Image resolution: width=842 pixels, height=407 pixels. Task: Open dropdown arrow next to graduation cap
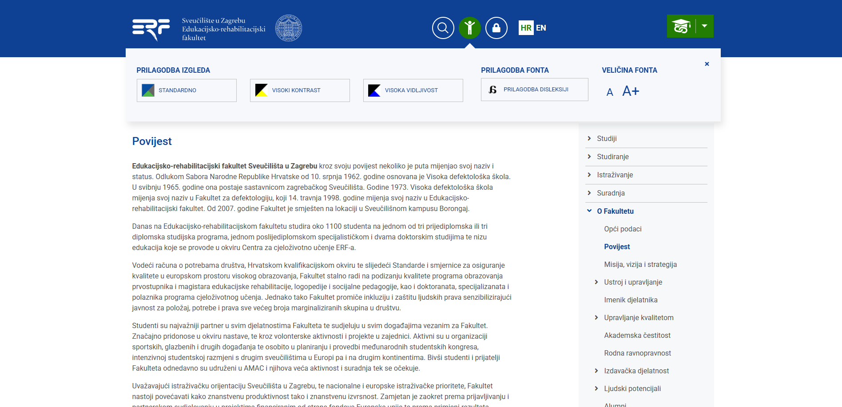point(704,26)
